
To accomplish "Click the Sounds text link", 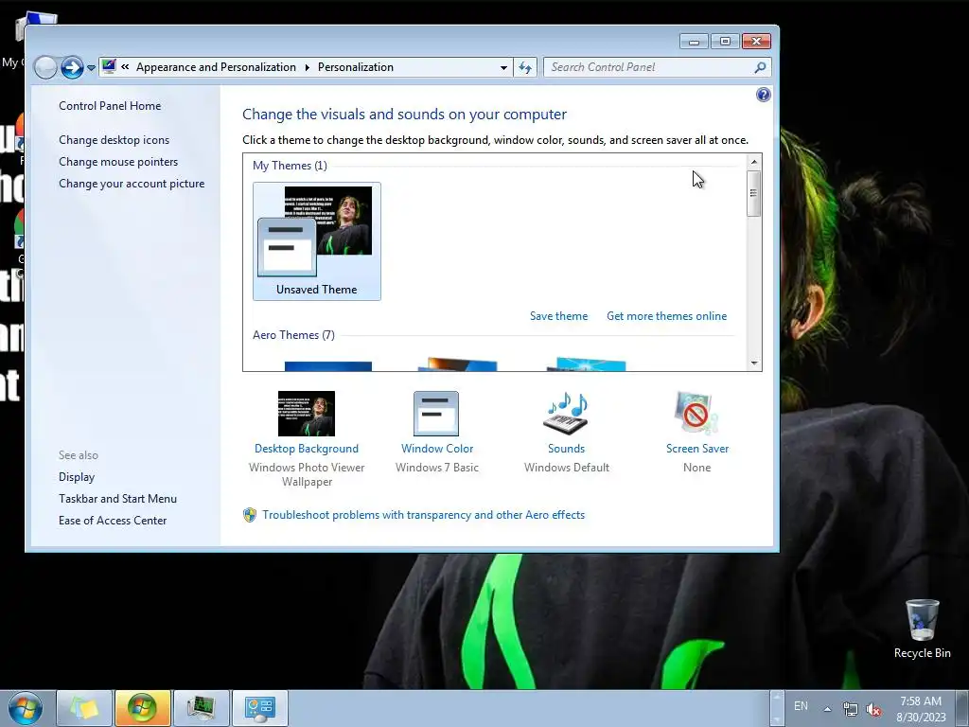I will 566,448.
